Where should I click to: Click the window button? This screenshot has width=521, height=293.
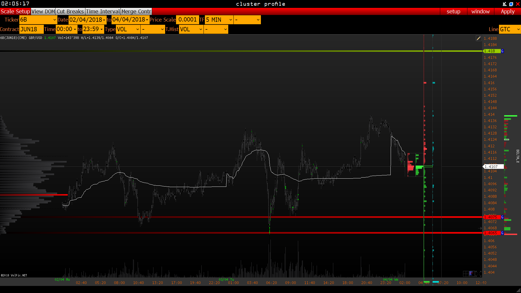(x=480, y=11)
